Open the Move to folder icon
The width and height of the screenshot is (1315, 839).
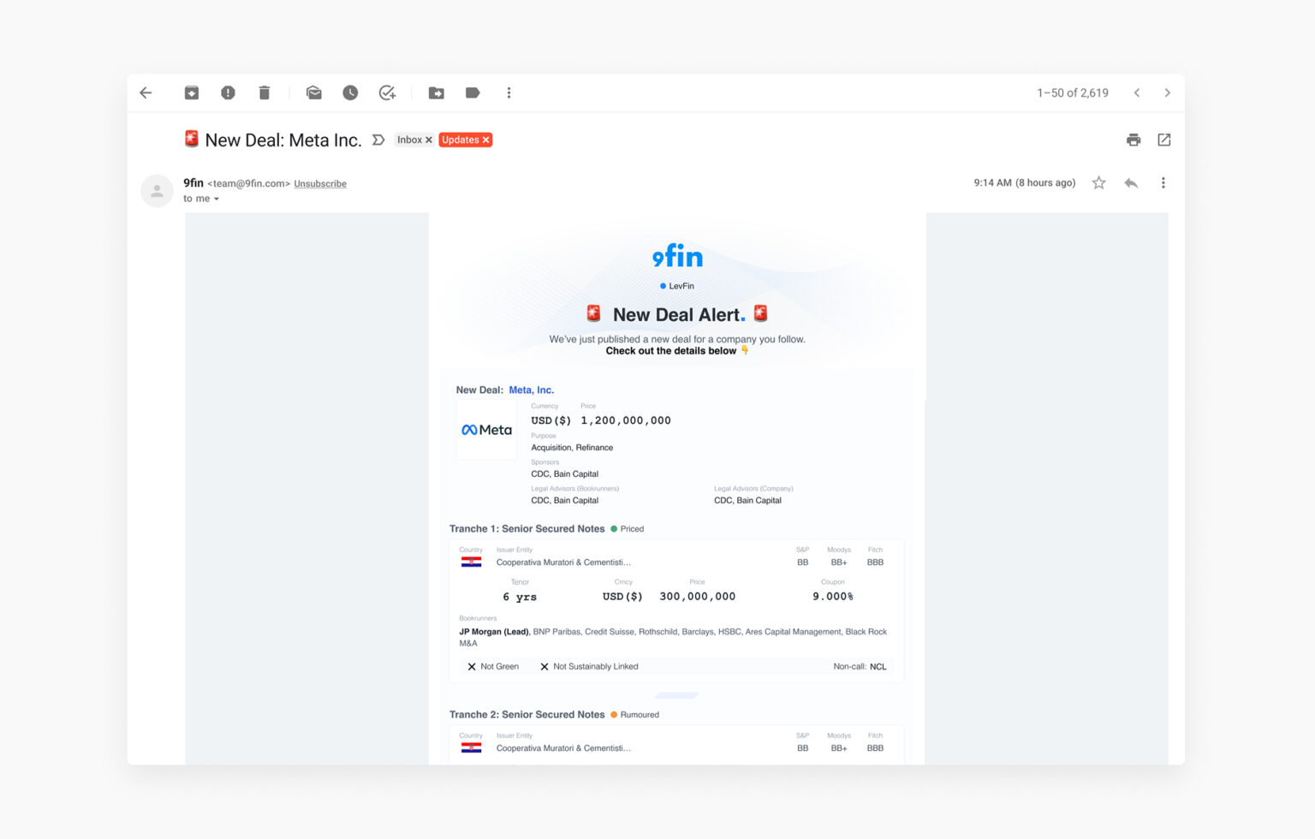point(437,92)
